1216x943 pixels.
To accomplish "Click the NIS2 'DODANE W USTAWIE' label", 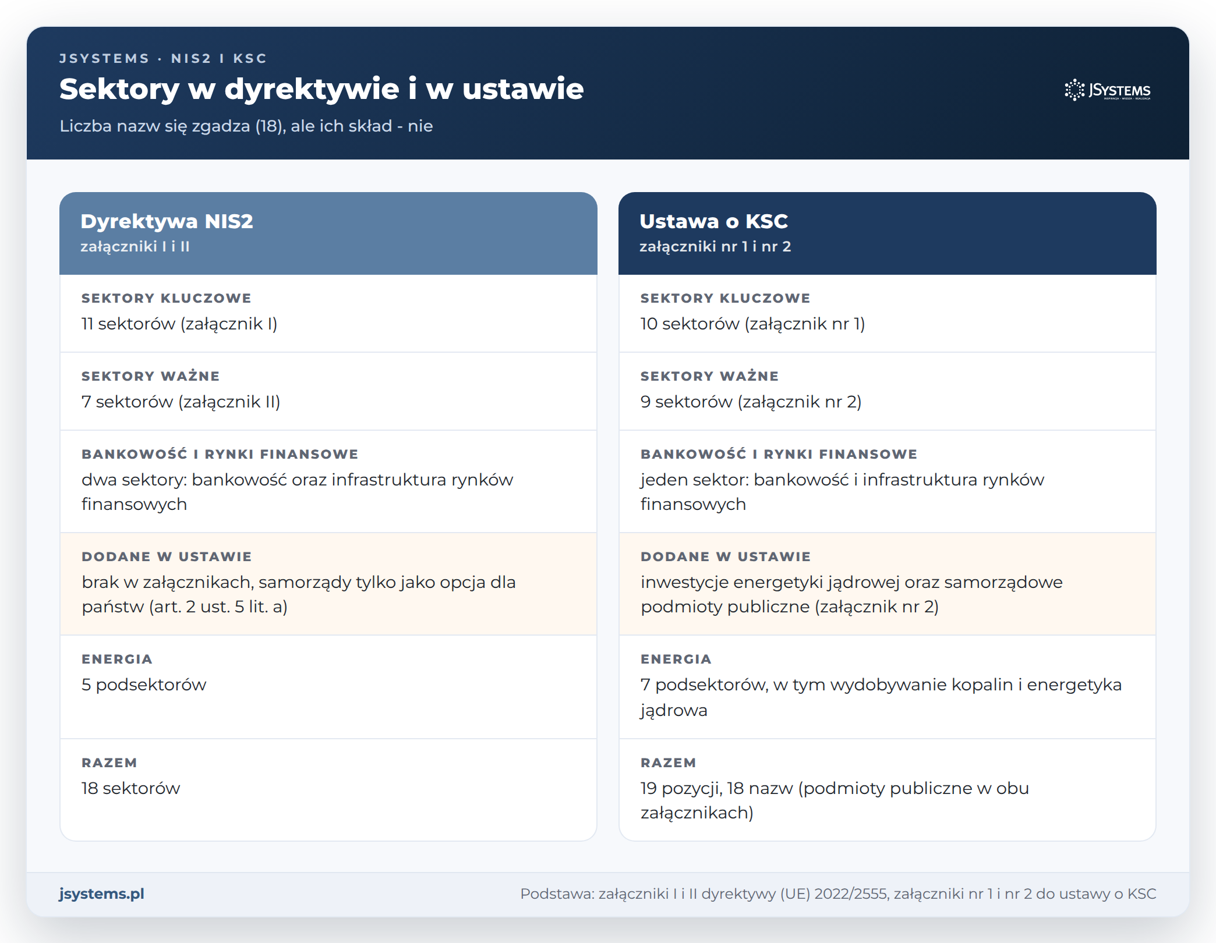I will [167, 556].
